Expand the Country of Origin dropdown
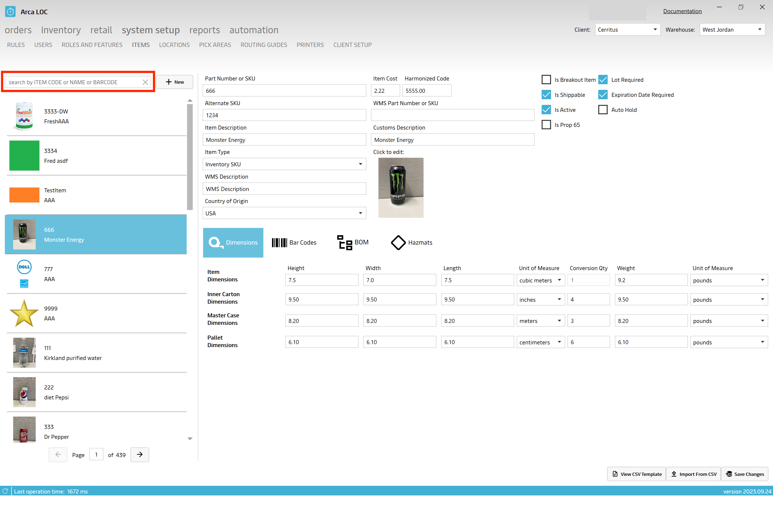Image resolution: width=773 pixels, height=515 pixels. click(x=284, y=213)
